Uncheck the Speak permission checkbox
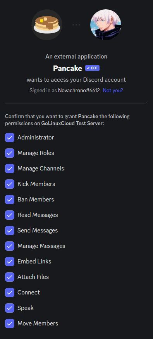 pyautogui.click(x=10, y=308)
